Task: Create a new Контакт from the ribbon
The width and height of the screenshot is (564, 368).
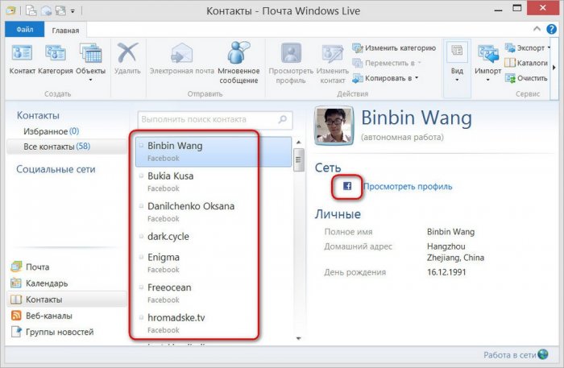Action: 22,60
